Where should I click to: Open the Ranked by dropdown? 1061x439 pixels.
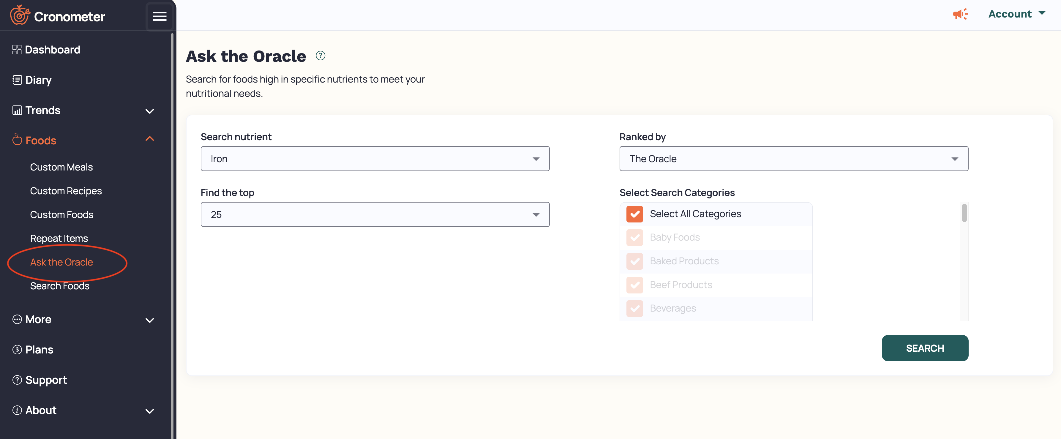tap(793, 159)
